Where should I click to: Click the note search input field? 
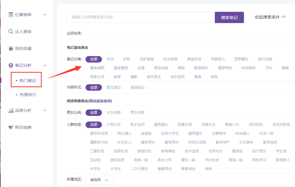141,17
